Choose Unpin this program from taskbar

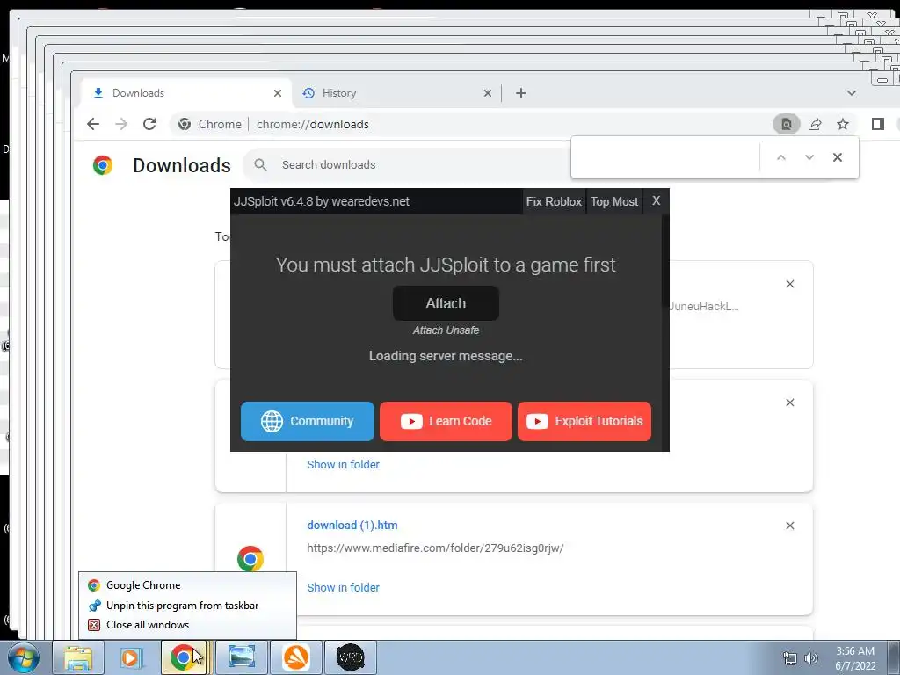pyautogui.click(x=187, y=606)
